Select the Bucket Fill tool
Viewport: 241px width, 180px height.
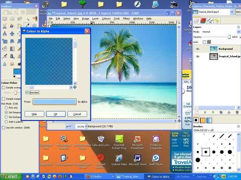5,49
